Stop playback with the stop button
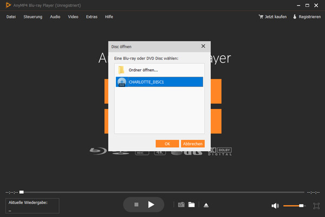The width and height of the screenshot is (325, 217). 136,205
